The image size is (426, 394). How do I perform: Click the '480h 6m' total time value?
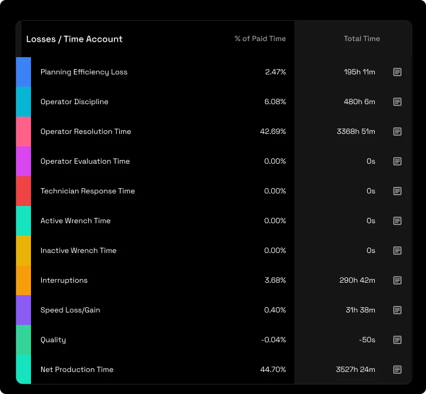tap(359, 102)
